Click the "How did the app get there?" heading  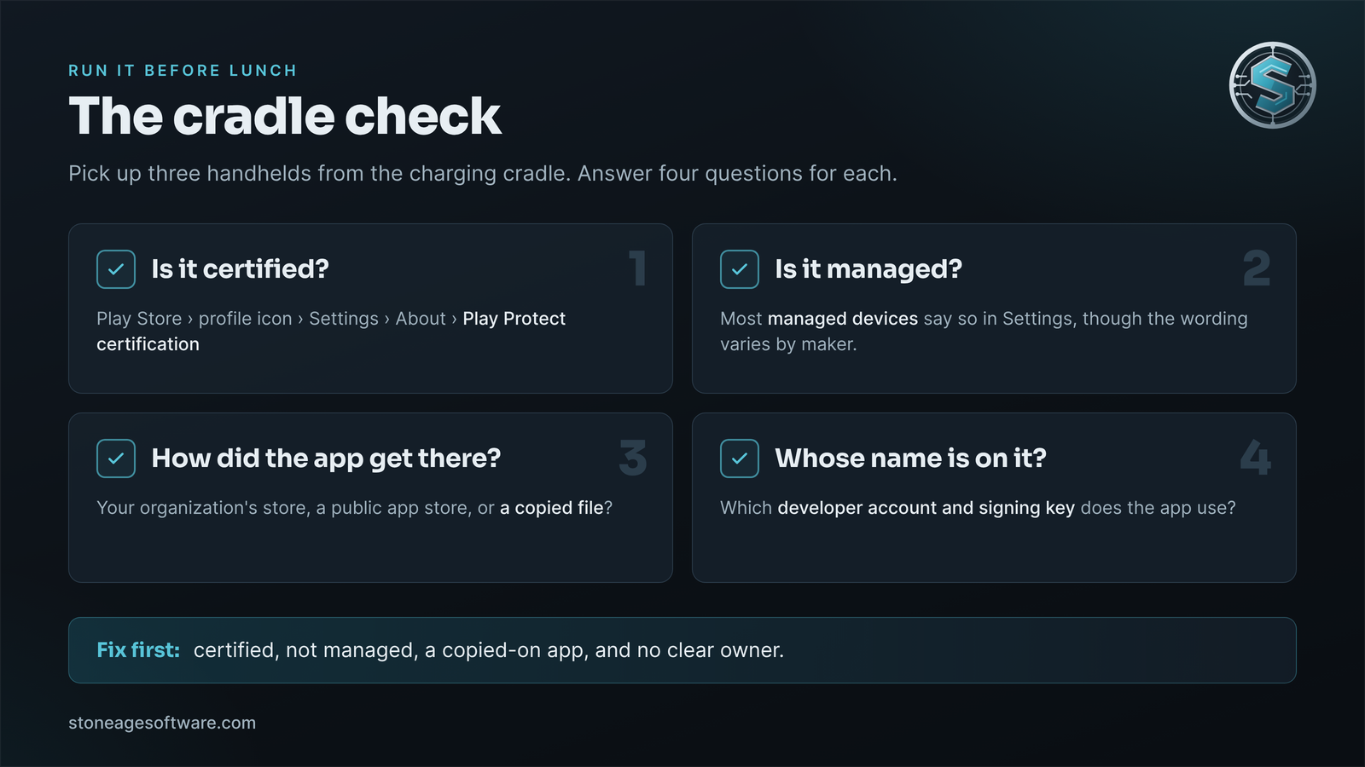[326, 458]
